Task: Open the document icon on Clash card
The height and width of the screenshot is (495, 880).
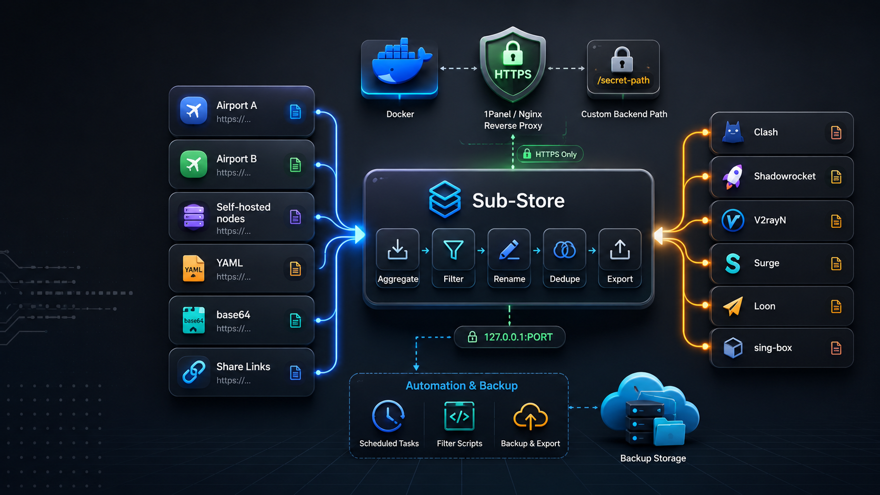Action: click(836, 133)
